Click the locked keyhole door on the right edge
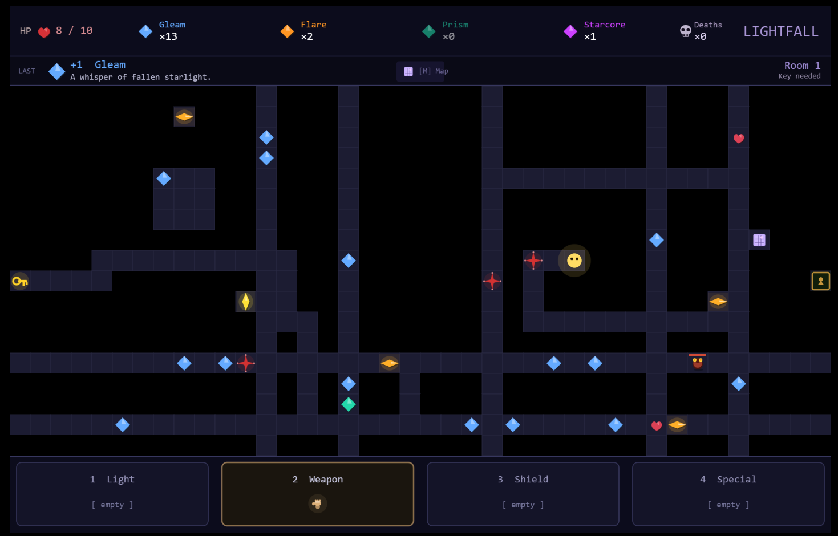Viewport: 838px width, 536px height. point(821,281)
